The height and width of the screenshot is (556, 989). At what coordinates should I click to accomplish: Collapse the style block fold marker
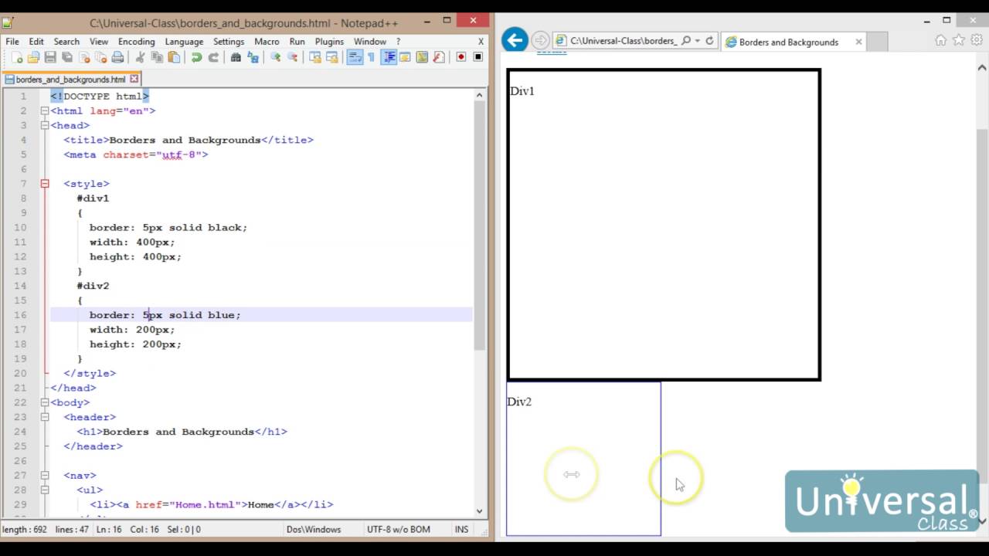(44, 184)
